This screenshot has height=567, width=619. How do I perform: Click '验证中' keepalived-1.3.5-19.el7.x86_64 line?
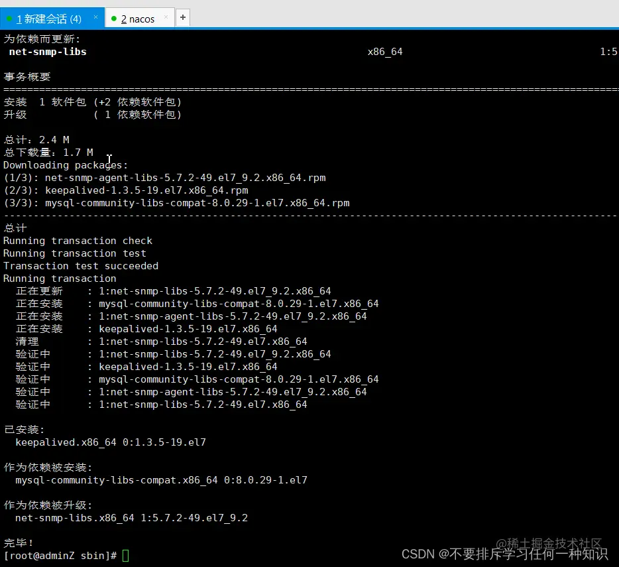point(146,366)
